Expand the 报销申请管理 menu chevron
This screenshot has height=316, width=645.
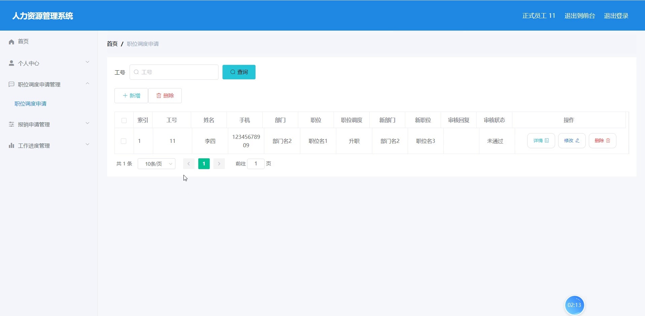tap(88, 123)
